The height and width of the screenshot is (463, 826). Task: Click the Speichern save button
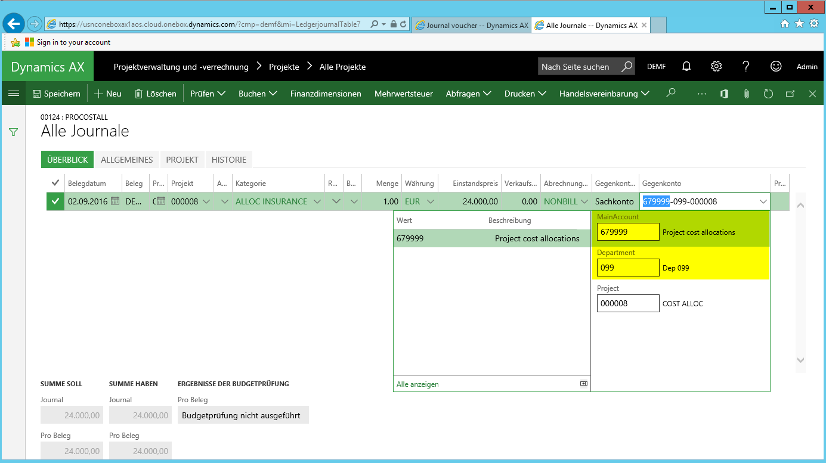coord(56,94)
